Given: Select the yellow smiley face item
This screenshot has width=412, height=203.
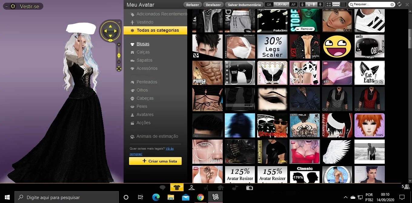Looking at the screenshot, I should [x=337, y=47].
